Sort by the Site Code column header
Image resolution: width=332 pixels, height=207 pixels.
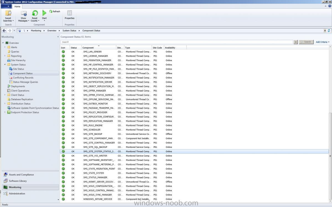tap(158, 48)
